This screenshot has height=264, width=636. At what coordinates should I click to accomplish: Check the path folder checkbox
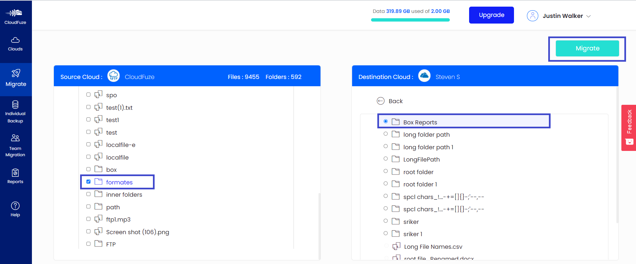(x=88, y=207)
